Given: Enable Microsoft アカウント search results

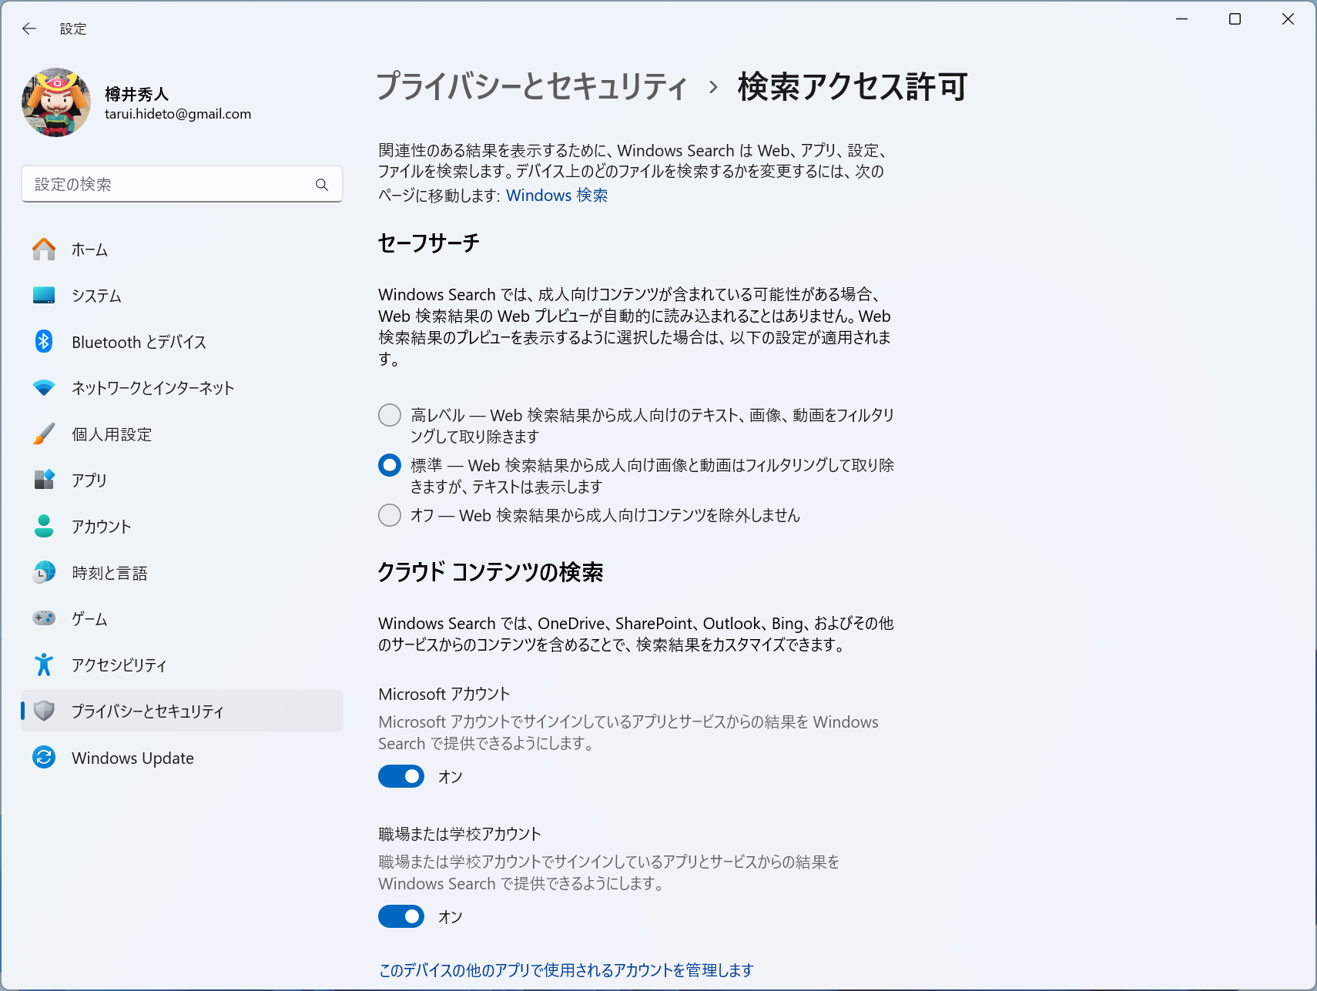Looking at the screenshot, I should tap(400, 776).
